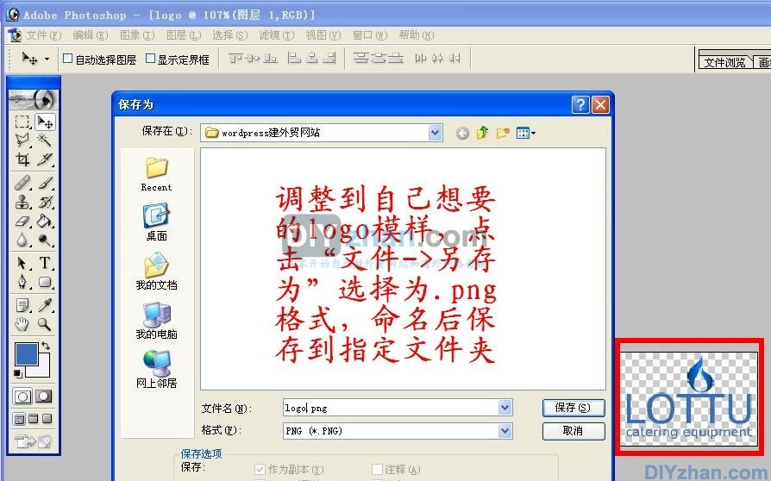The width and height of the screenshot is (771, 481).
Task: Create a new folder in the save dialog
Action: [x=503, y=133]
